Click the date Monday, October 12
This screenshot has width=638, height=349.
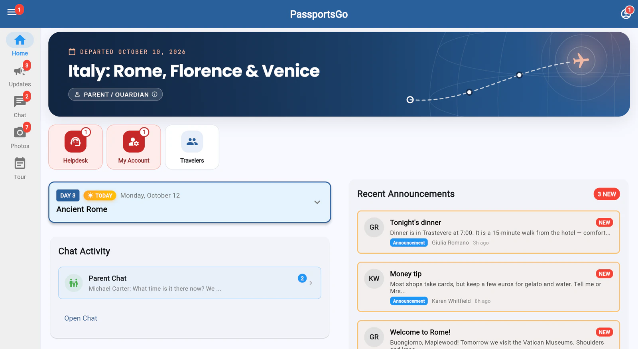(150, 195)
